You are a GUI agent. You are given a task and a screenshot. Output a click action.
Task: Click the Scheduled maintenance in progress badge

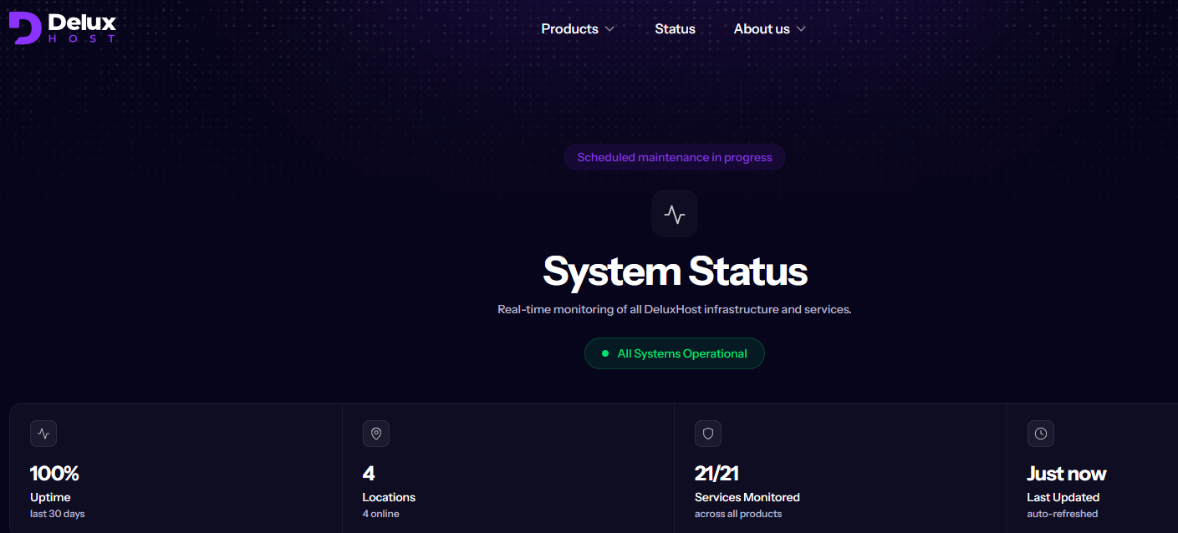675,157
